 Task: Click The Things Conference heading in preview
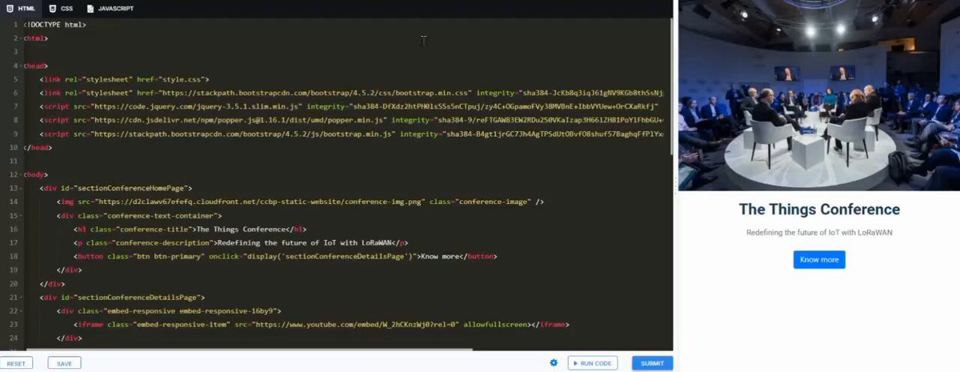click(x=819, y=210)
